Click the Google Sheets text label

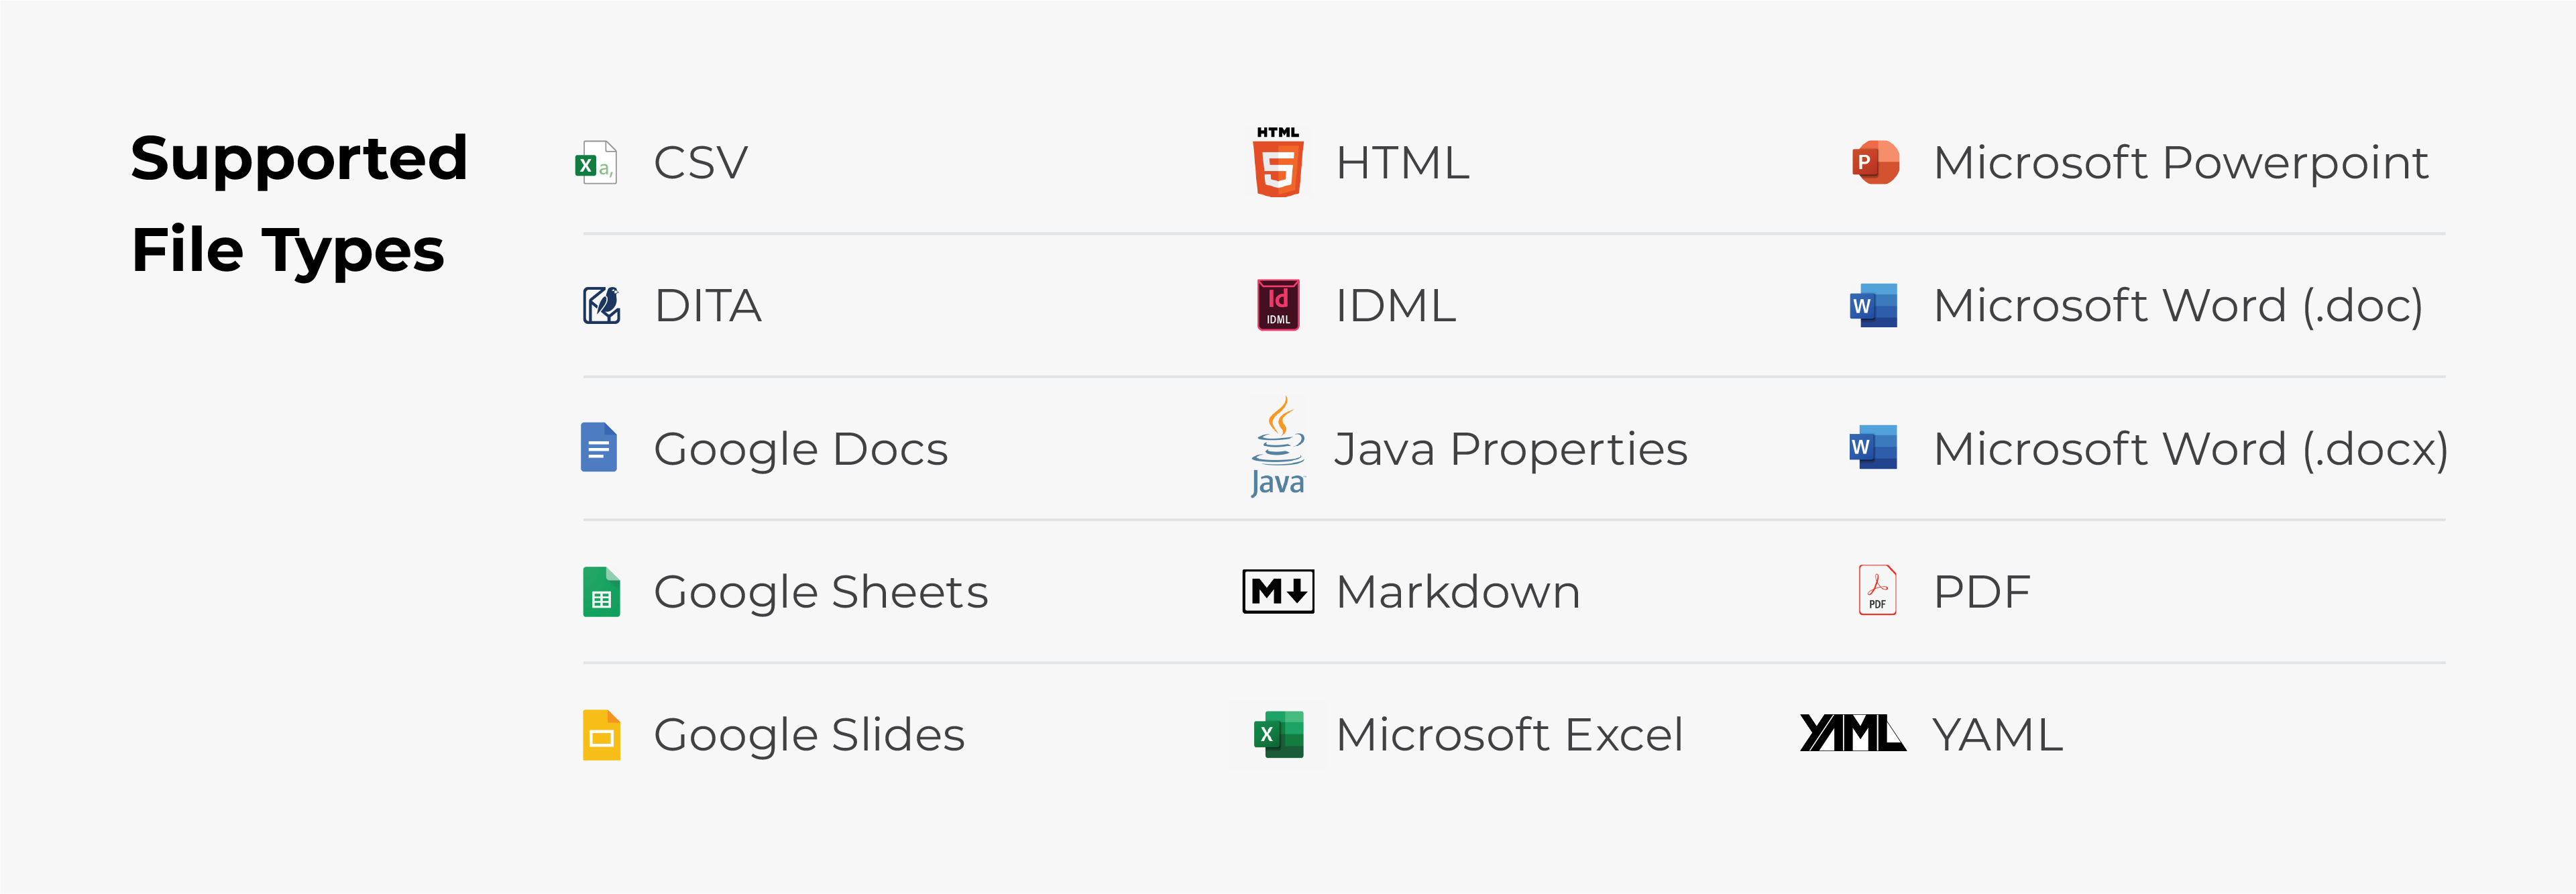[820, 592]
